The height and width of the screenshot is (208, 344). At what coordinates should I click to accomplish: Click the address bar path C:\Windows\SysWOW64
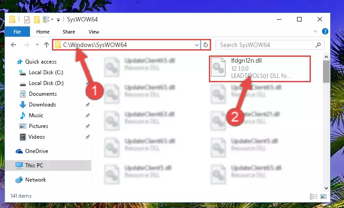tap(95, 45)
